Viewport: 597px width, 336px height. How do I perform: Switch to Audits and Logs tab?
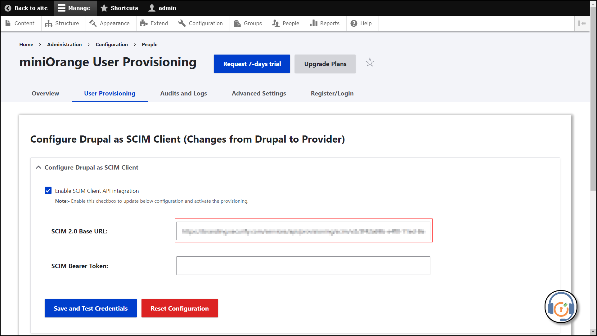coord(183,93)
